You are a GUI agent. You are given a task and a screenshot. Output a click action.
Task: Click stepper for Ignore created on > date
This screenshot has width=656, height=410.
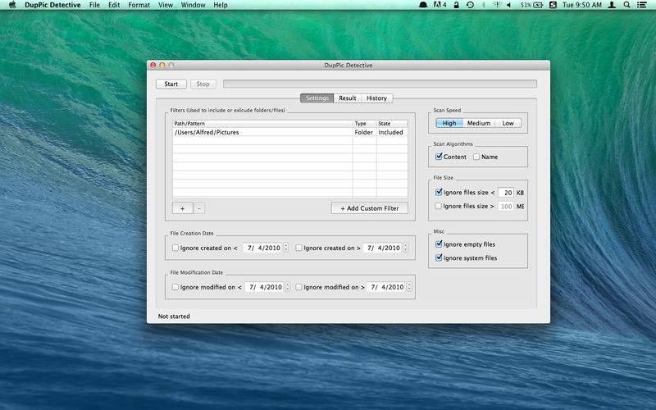[405, 248]
